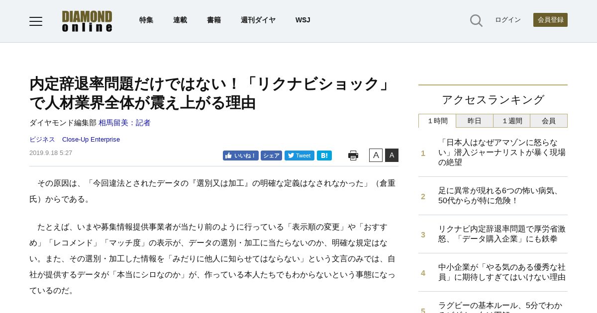Viewport: 597px width, 313px height.
Task: Open the Close-Up Enterprise series link
Action: click(x=91, y=139)
